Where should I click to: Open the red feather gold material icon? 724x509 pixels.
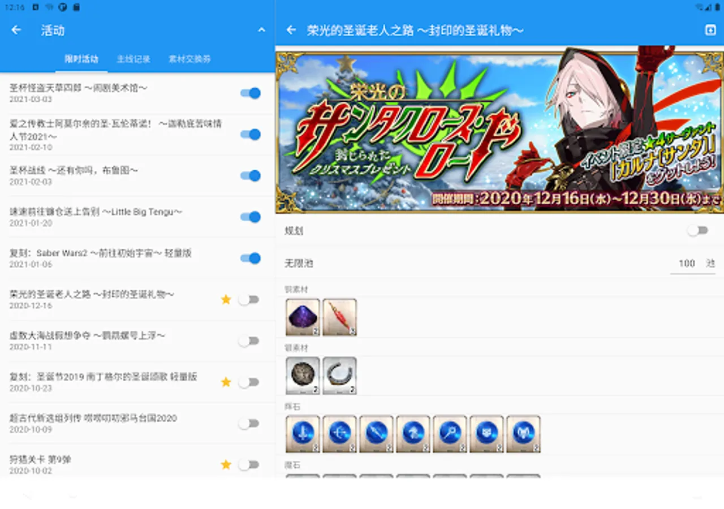(x=339, y=317)
